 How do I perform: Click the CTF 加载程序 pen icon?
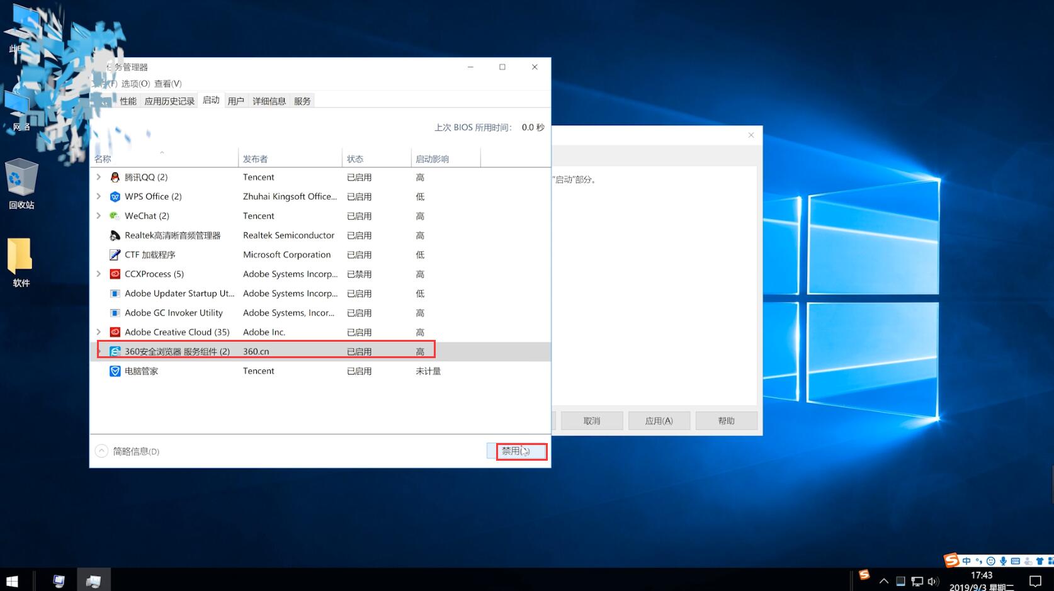[115, 255]
